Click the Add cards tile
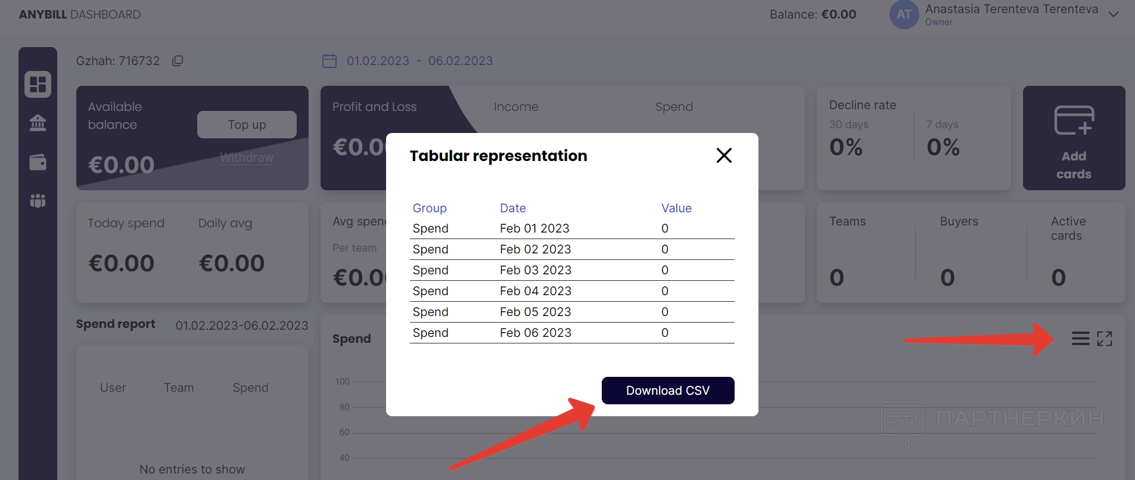This screenshot has width=1135, height=480. point(1074,138)
